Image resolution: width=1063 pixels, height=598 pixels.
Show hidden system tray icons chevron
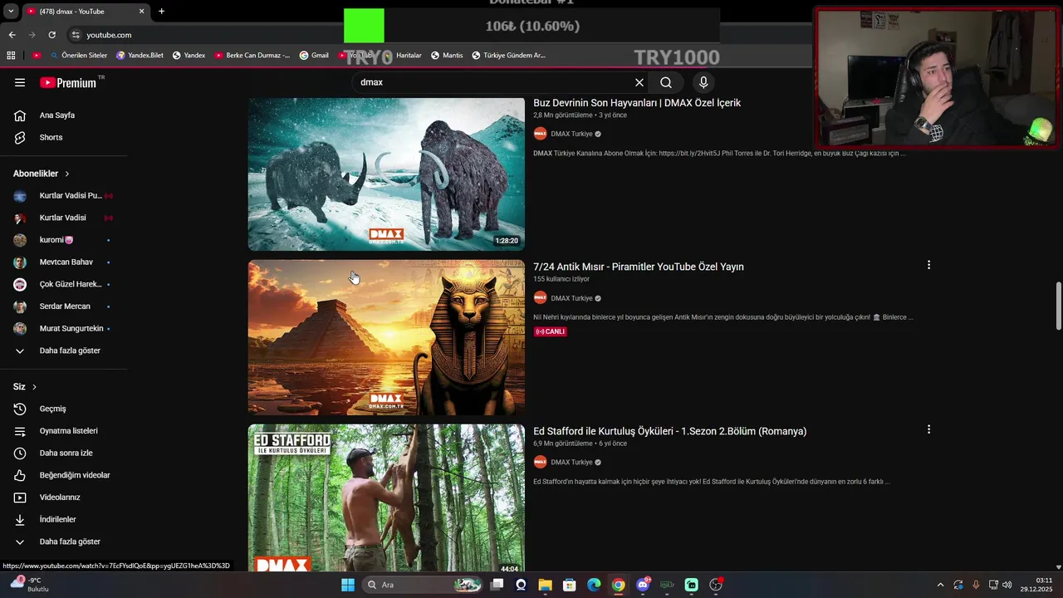(940, 585)
